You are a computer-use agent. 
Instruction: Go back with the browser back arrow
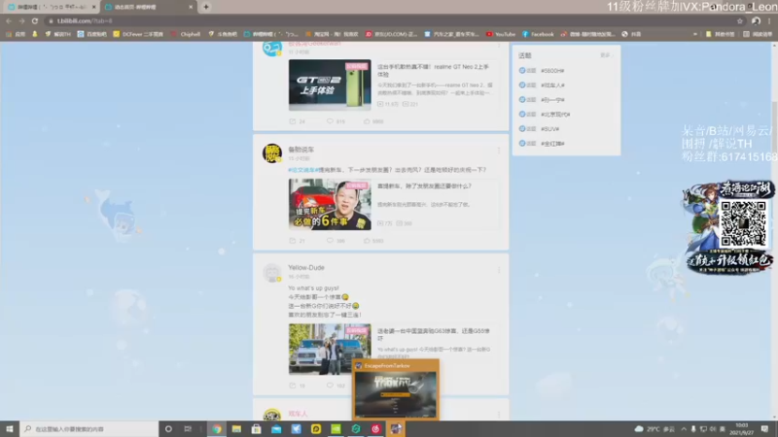coord(9,20)
